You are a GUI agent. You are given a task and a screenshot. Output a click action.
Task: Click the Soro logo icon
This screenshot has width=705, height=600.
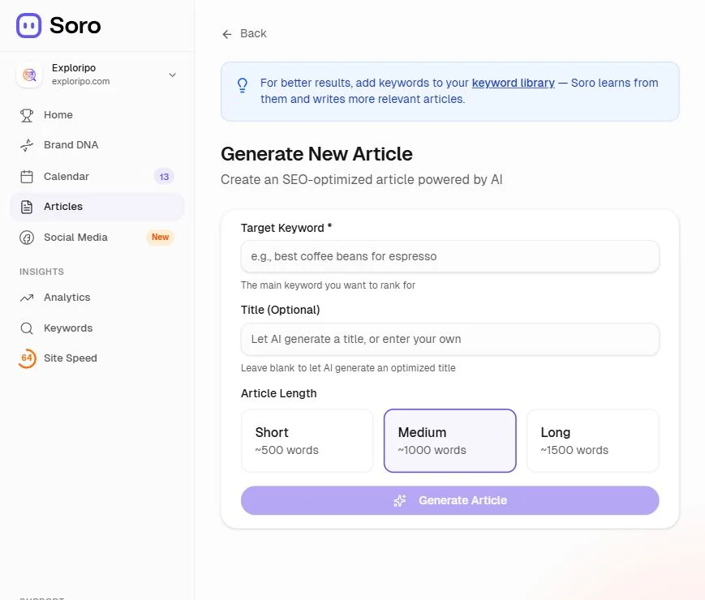pos(28,25)
